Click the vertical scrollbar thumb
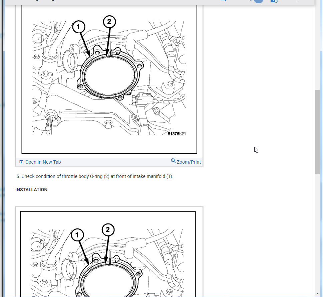The image size is (323, 297). coord(317,132)
